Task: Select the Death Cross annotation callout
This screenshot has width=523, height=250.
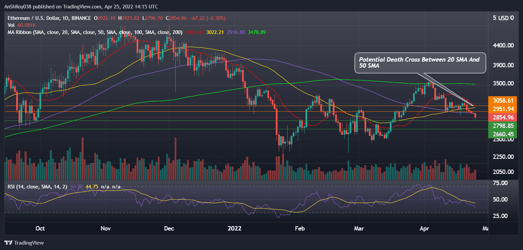Action: 420,63
